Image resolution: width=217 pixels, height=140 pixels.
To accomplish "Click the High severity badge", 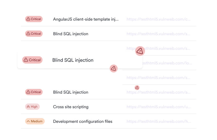I will pyautogui.click(x=32, y=107).
